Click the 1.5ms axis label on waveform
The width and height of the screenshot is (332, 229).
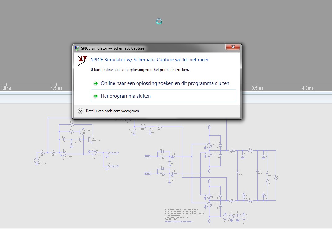56,88
